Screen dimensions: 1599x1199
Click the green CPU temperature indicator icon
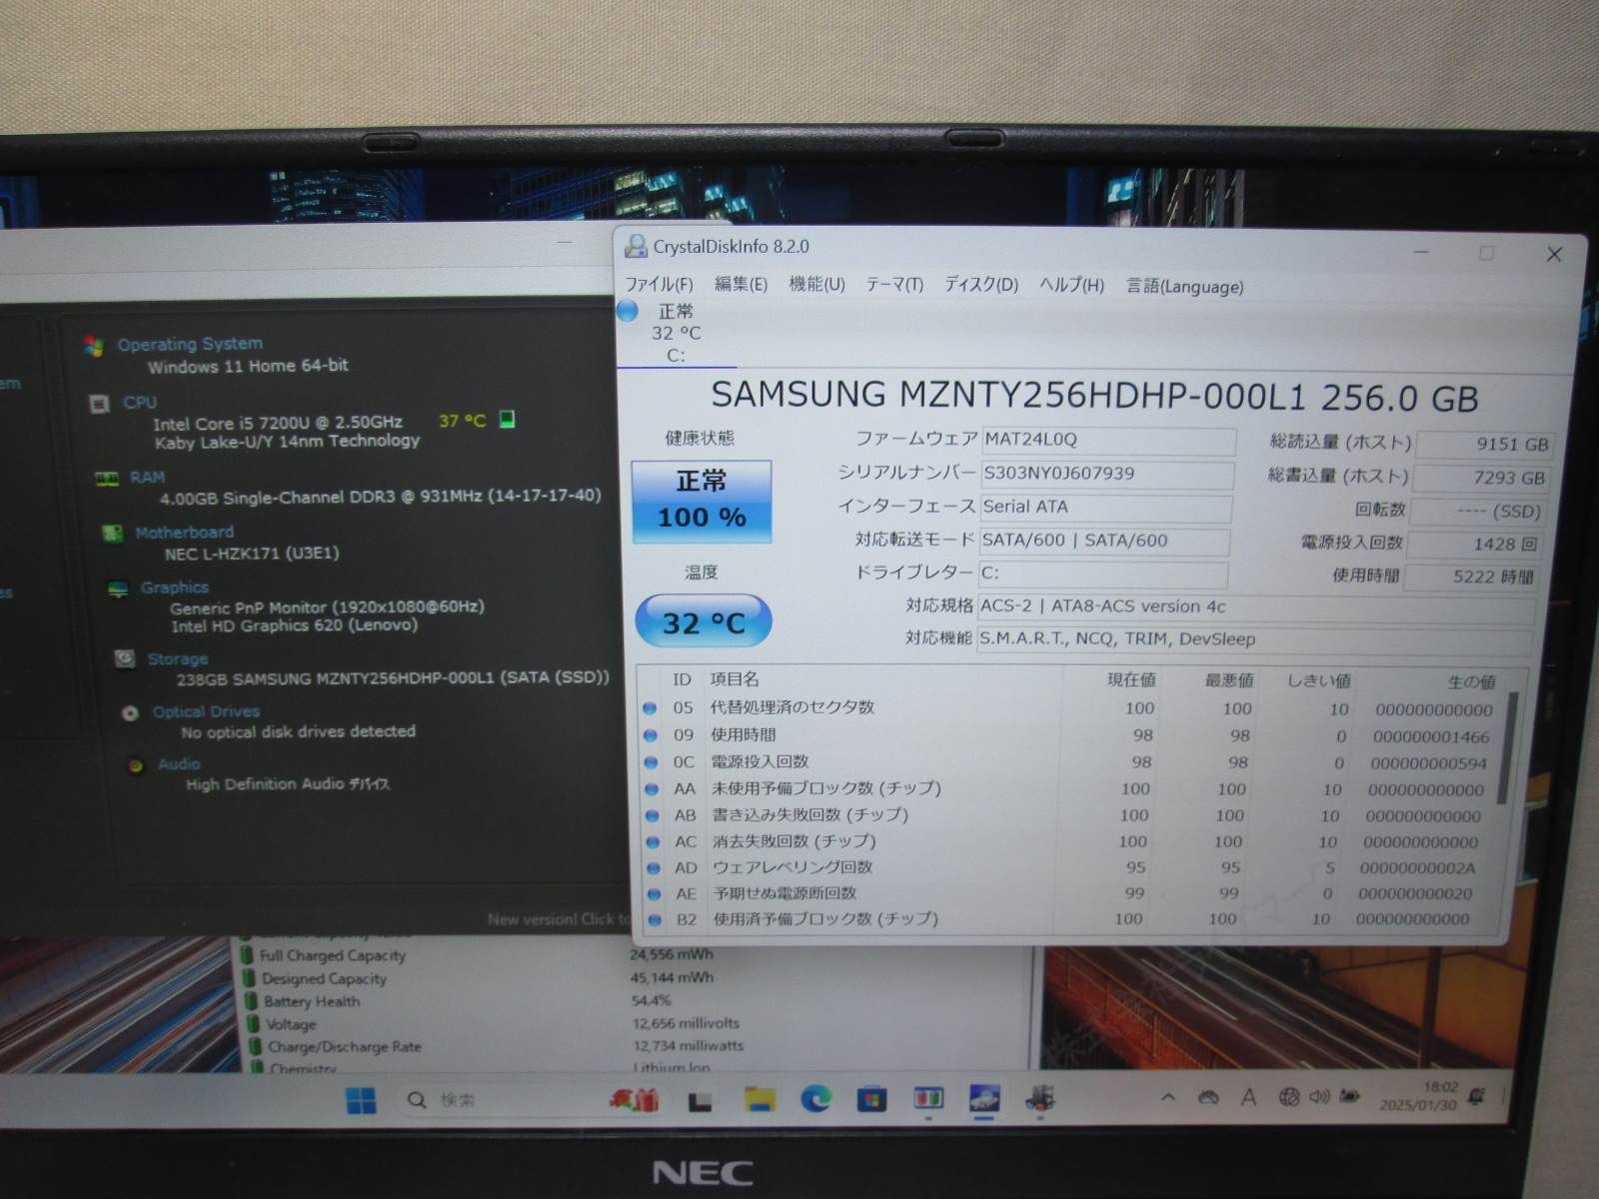click(x=507, y=420)
